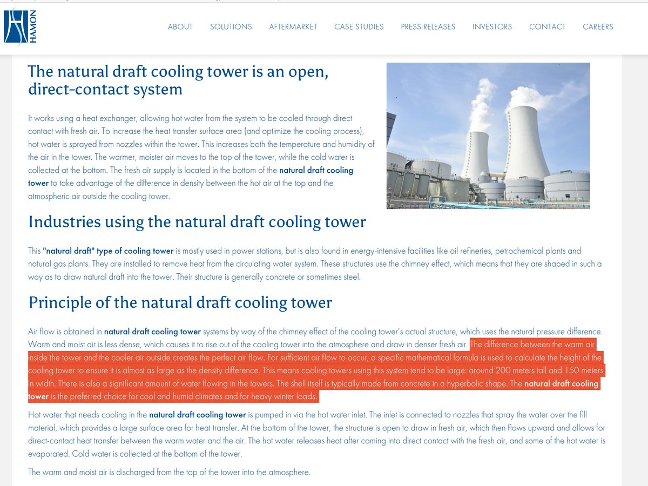Open CASE STUDIES page

tap(359, 26)
